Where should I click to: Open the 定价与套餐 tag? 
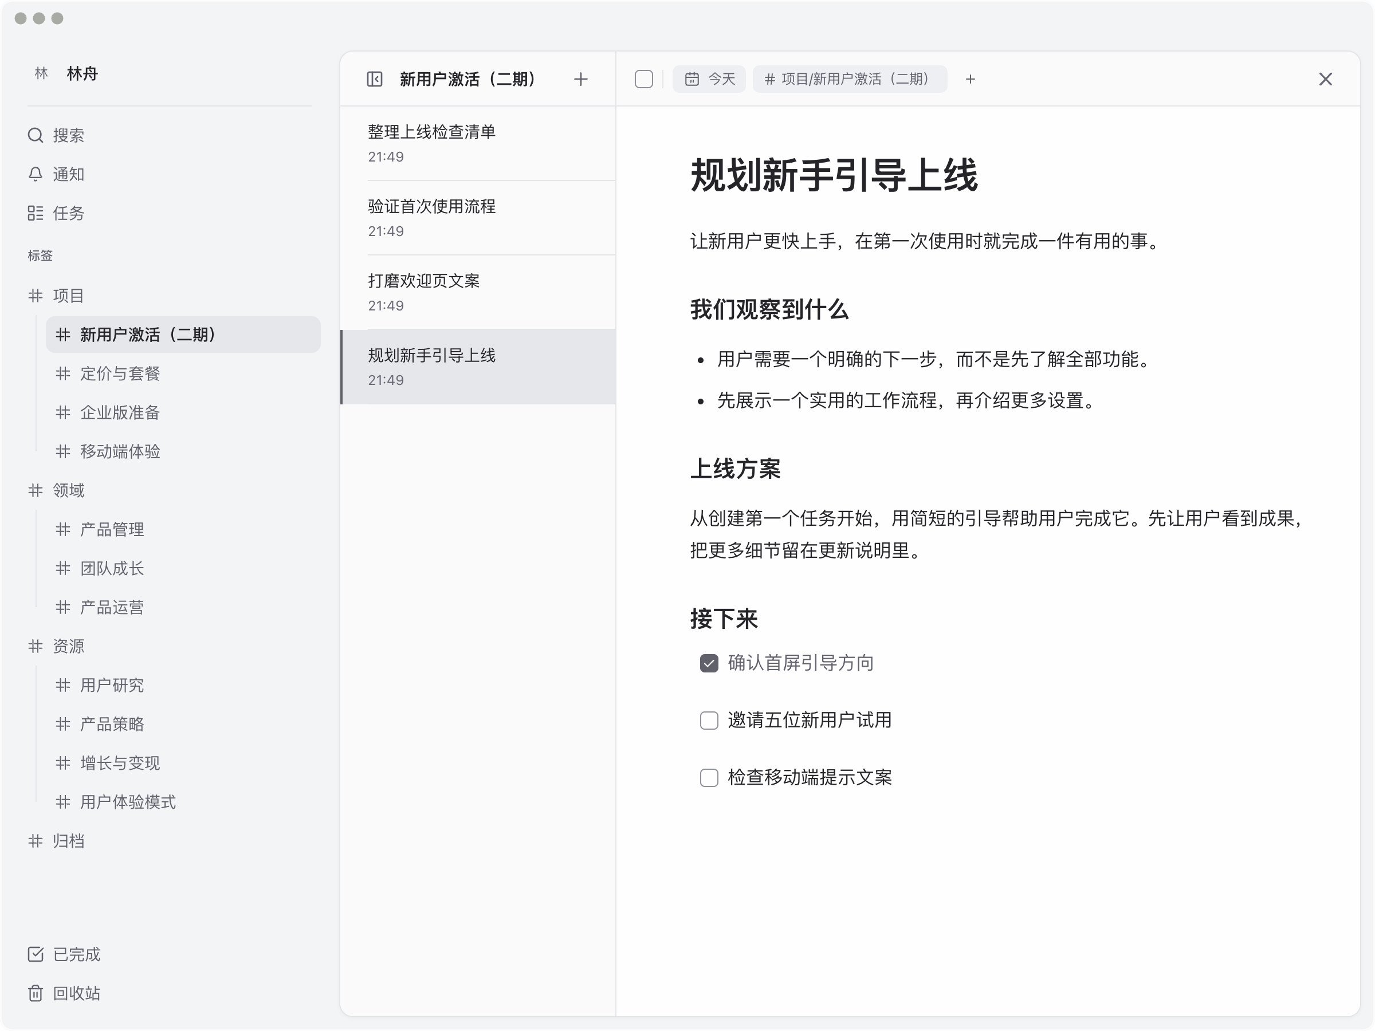pos(183,373)
